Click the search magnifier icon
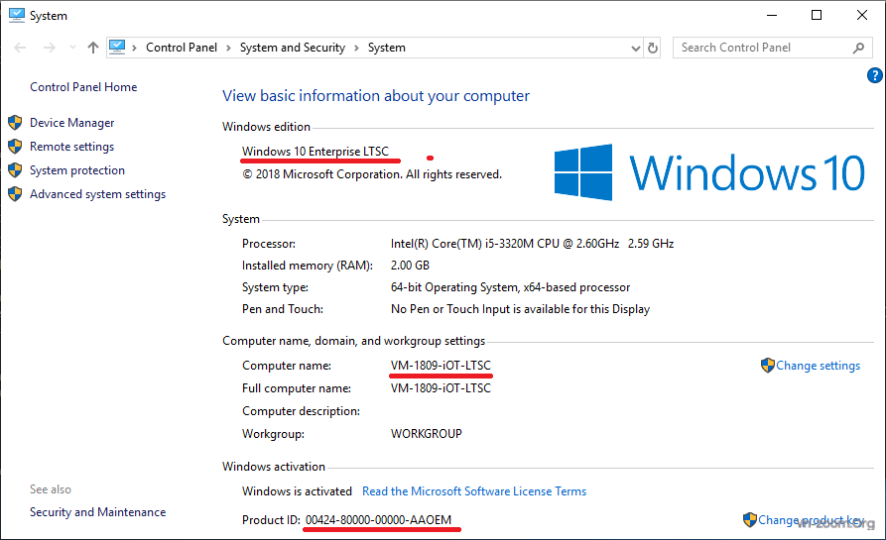This screenshot has width=886, height=540. click(858, 48)
